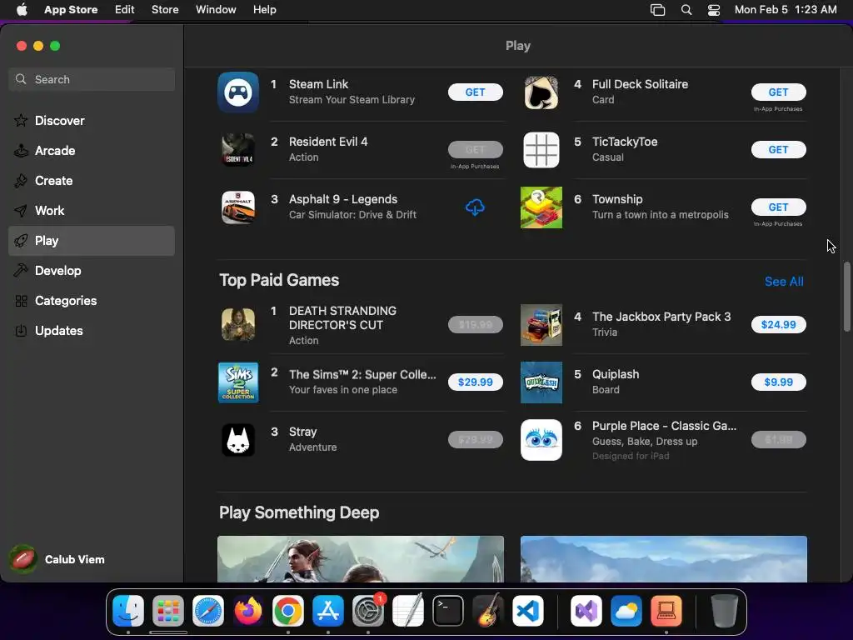This screenshot has height=640, width=853.
Task: Open the Jackbox Party Pack 3 icon
Action: tap(541, 325)
